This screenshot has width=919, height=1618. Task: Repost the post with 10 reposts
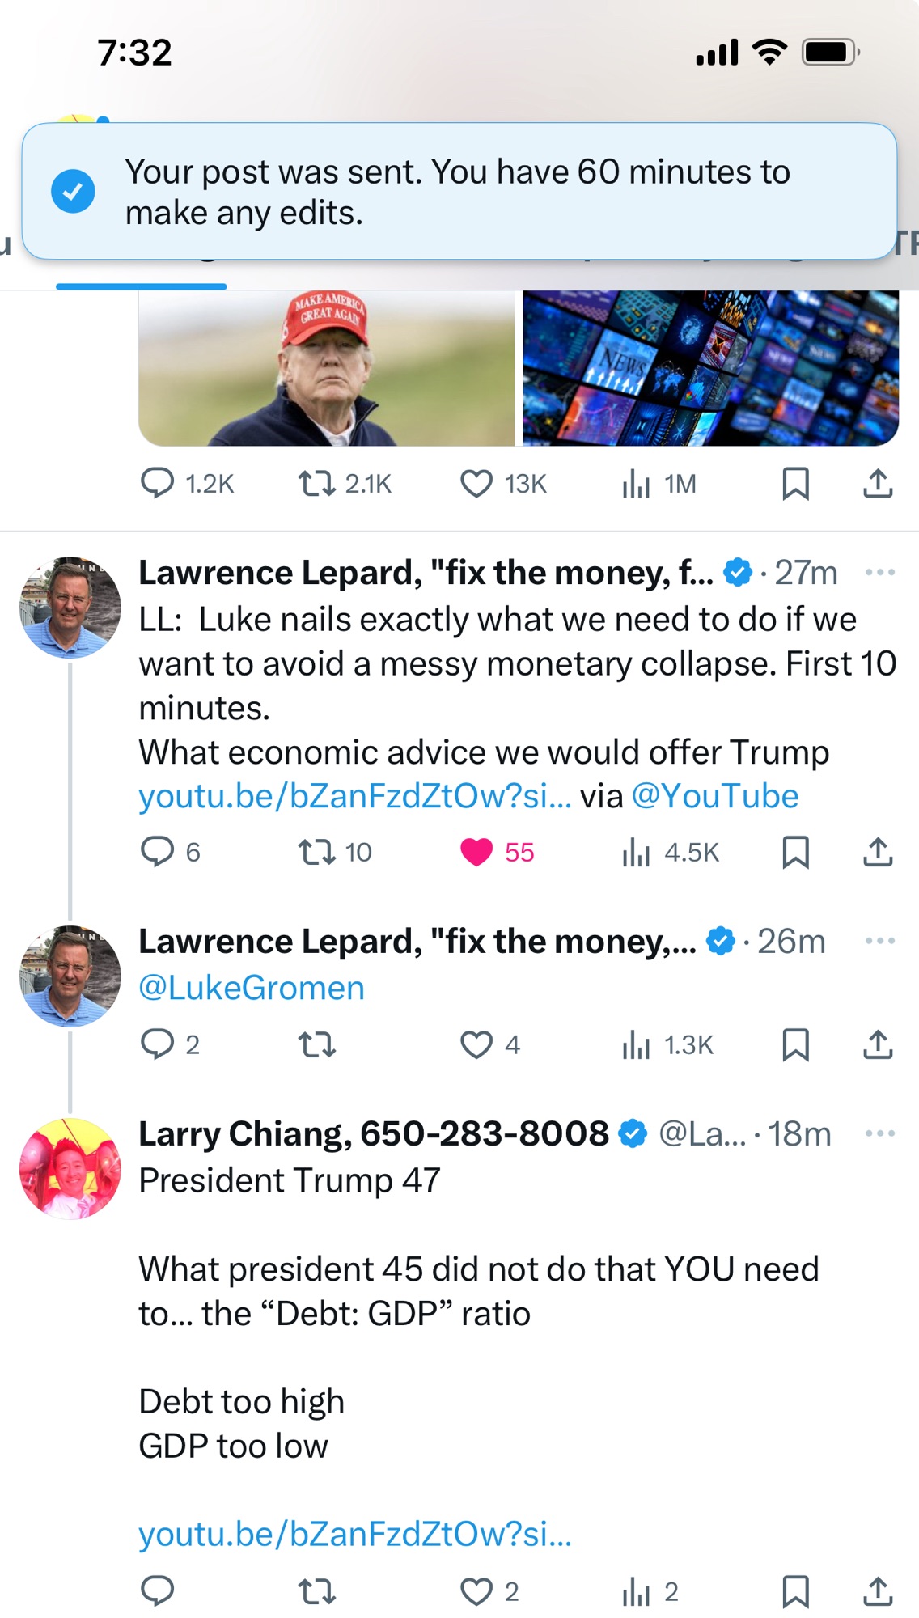(316, 851)
